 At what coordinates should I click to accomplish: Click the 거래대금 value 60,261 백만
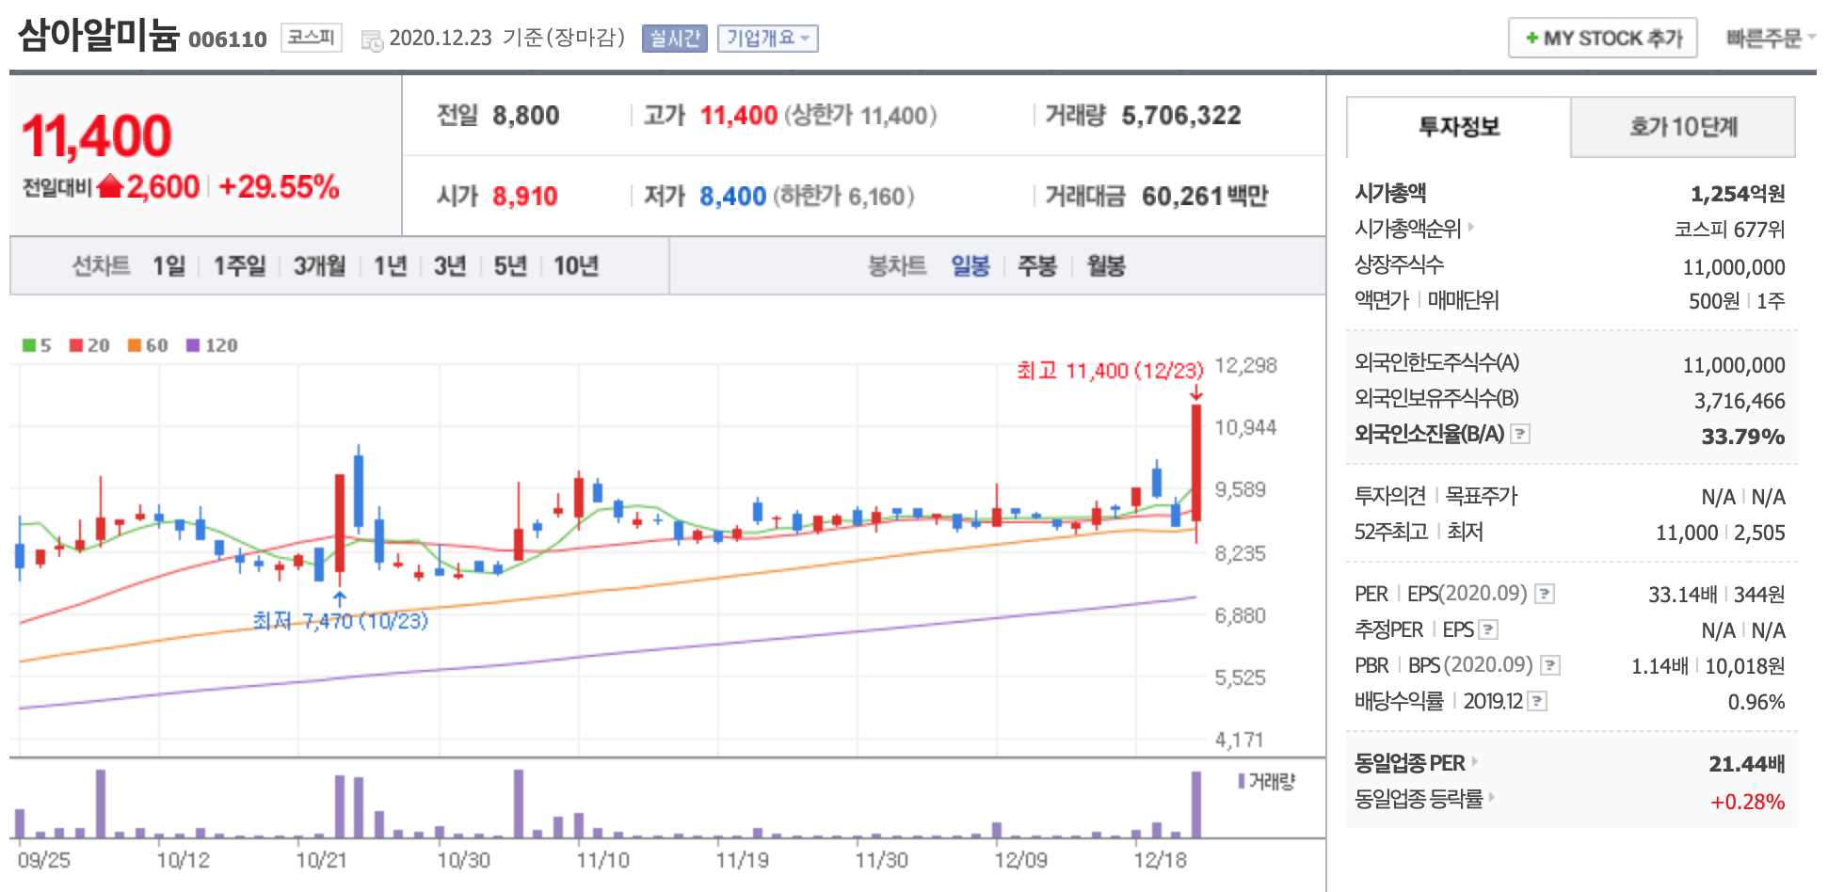pyautogui.click(x=1205, y=196)
